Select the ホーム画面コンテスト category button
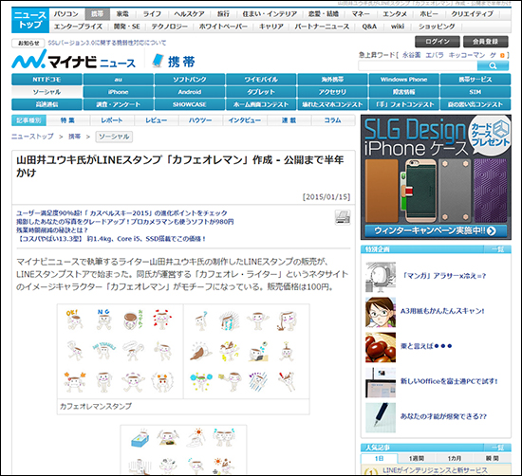The width and height of the screenshot is (522, 476). [x=261, y=104]
